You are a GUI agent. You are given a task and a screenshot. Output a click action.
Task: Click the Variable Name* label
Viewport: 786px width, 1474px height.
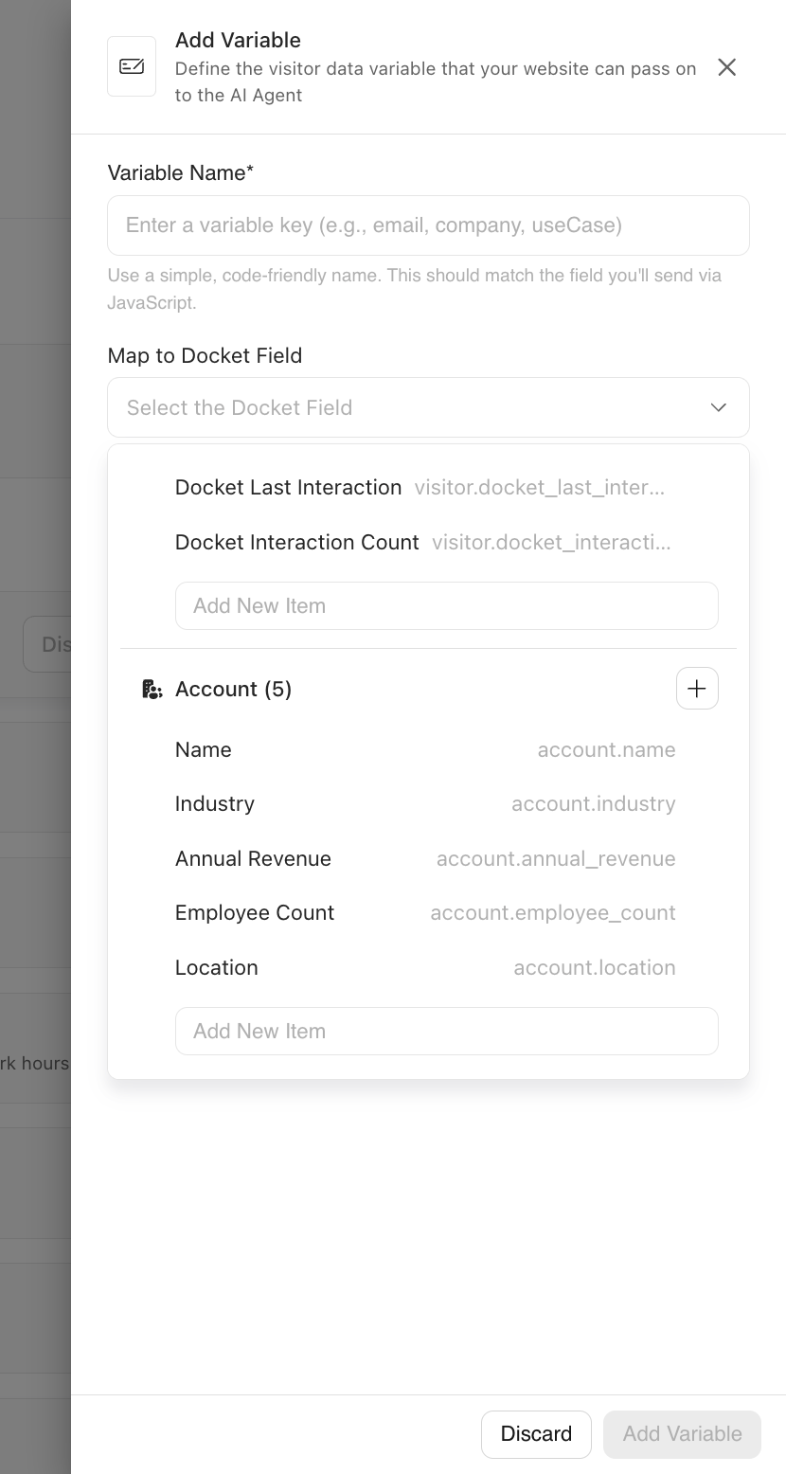point(181,173)
